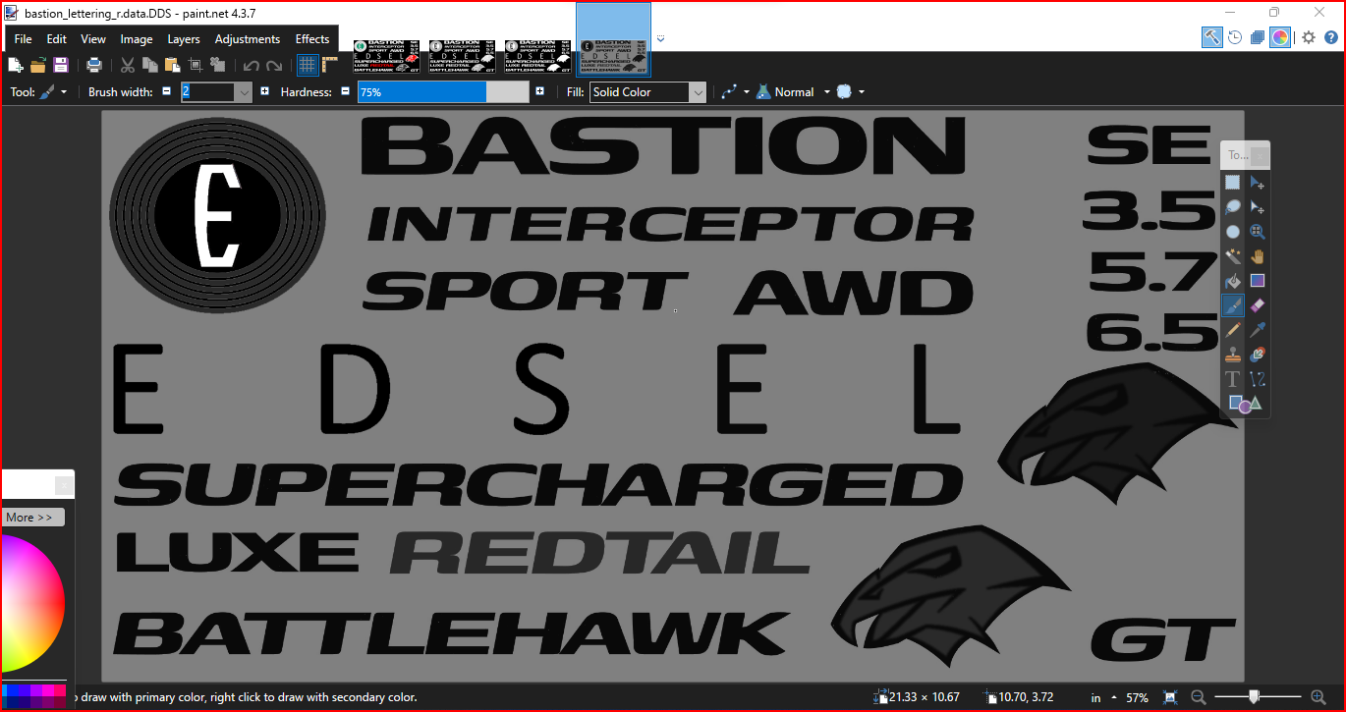Select the Clone Stamp tool
This screenshot has width=1346, height=712.
click(1233, 355)
